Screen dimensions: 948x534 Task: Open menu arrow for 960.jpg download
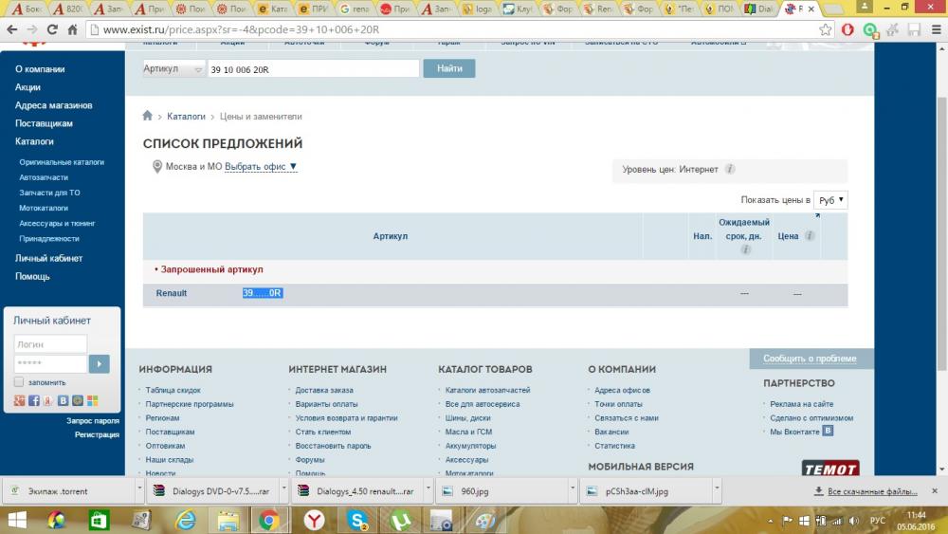(572, 488)
